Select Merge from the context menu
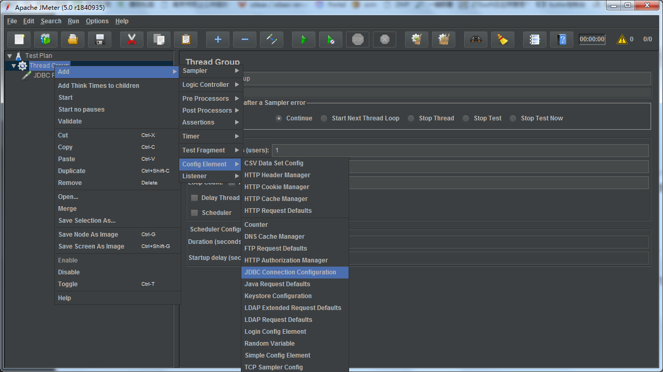Image resolution: width=663 pixels, height=372 pixels. click(117, 209)
